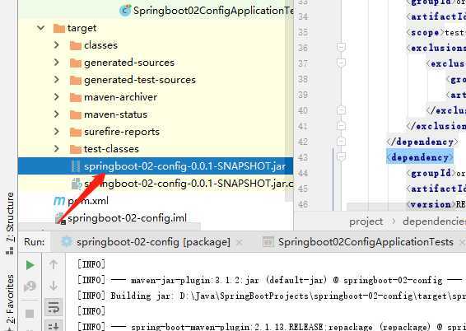Toggle code fold marker on line 40

pyautogui.click(x=342, y=110)
